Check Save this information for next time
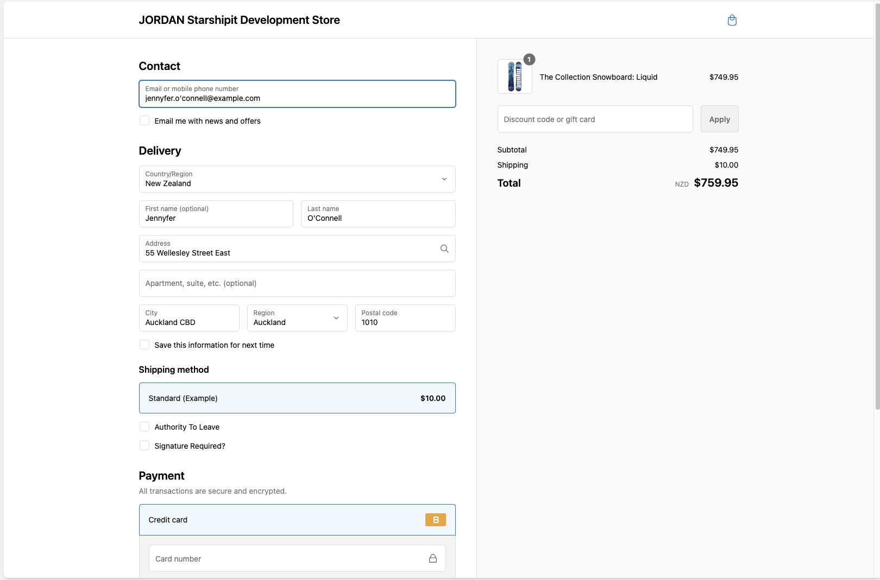The height and width of the screenshot is (580, 880). click(144, 345)
